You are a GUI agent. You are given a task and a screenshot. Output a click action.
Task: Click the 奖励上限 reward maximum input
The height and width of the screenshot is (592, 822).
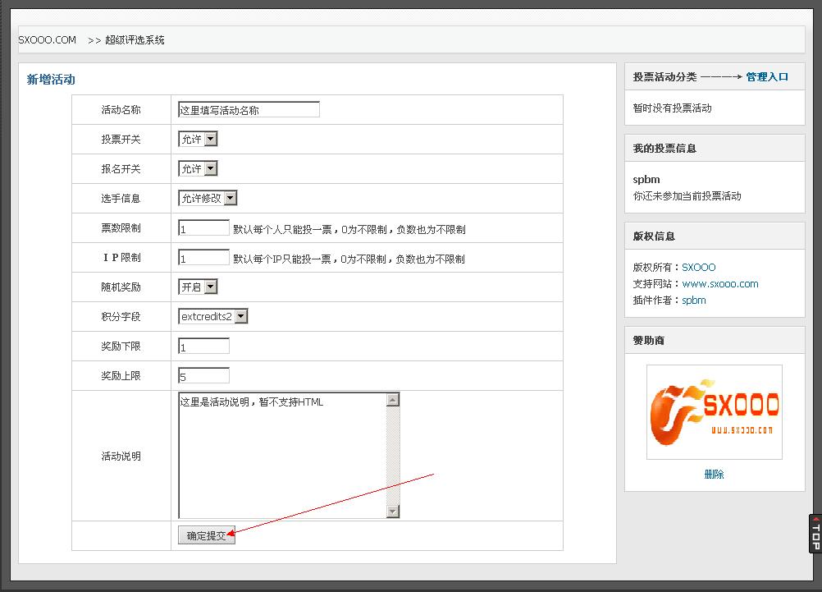(203, 375)
